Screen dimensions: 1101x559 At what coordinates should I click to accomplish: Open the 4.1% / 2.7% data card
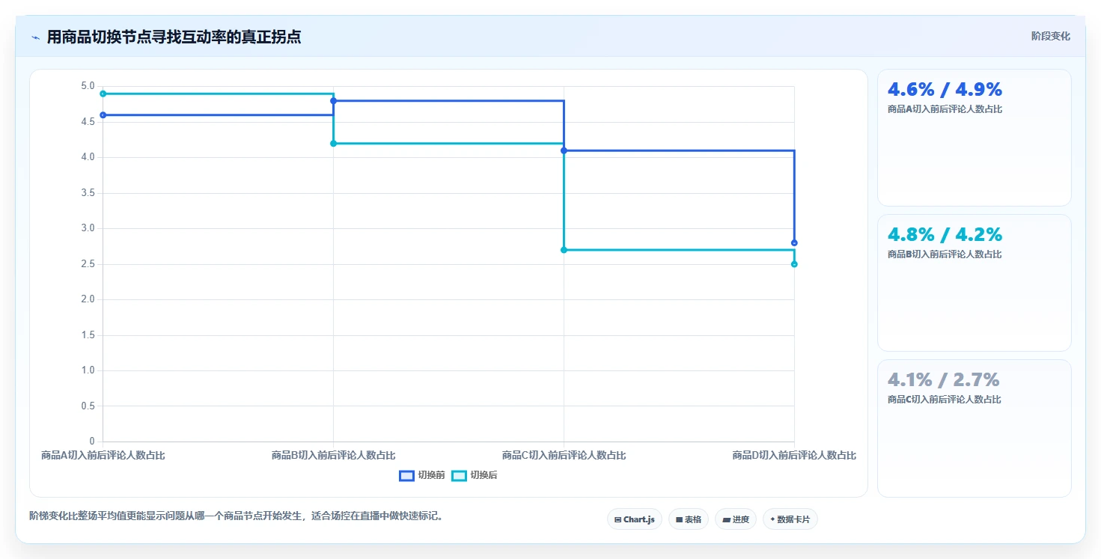pyautogui.click(x=975, y=428)
